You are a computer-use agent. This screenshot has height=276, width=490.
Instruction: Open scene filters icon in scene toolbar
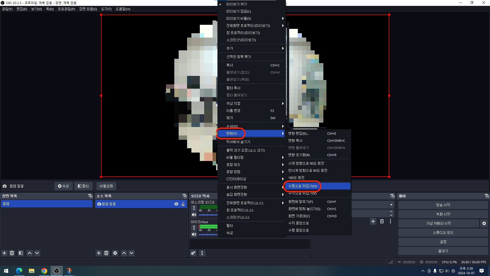point(21,253)
